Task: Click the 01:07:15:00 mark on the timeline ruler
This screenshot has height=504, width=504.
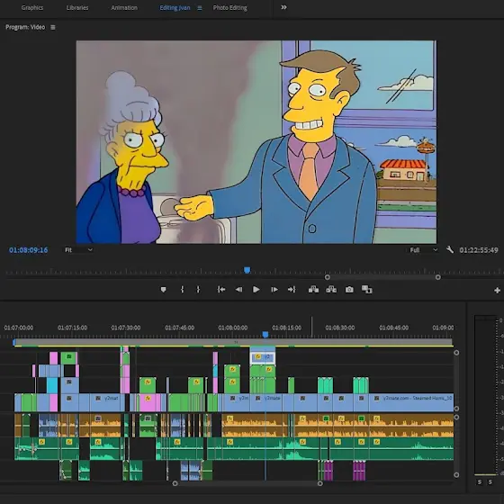Action: (72, 328)
